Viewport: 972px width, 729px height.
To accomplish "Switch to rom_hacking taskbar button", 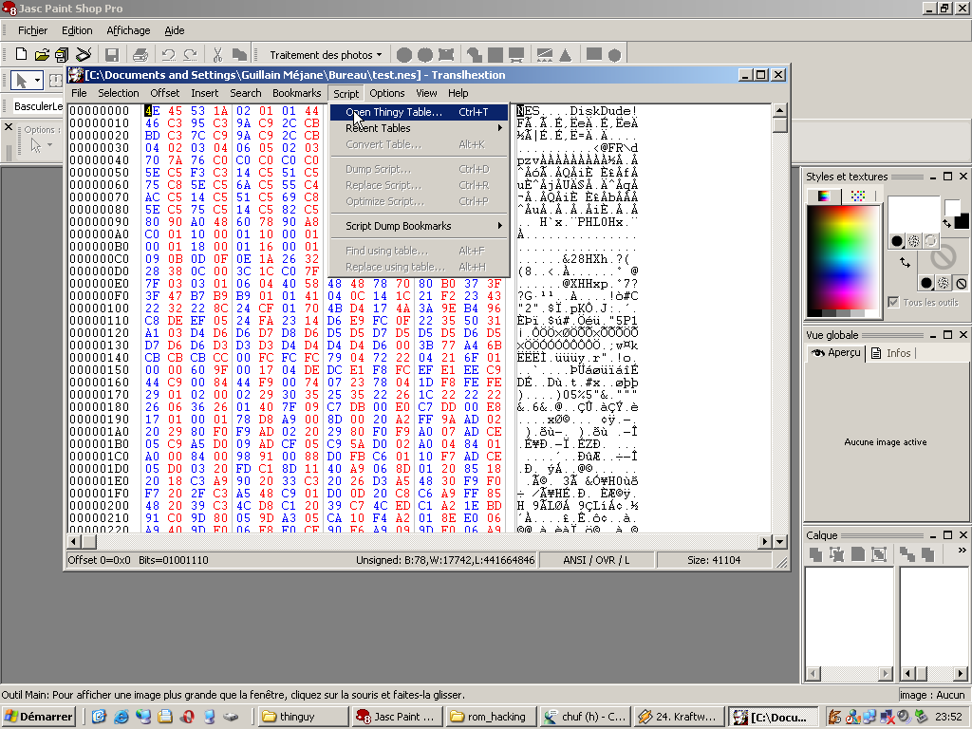I will 491,717.
